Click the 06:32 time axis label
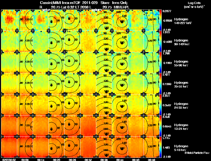Image resolution: width=211 pixels, height=161 pixels. 88,160
